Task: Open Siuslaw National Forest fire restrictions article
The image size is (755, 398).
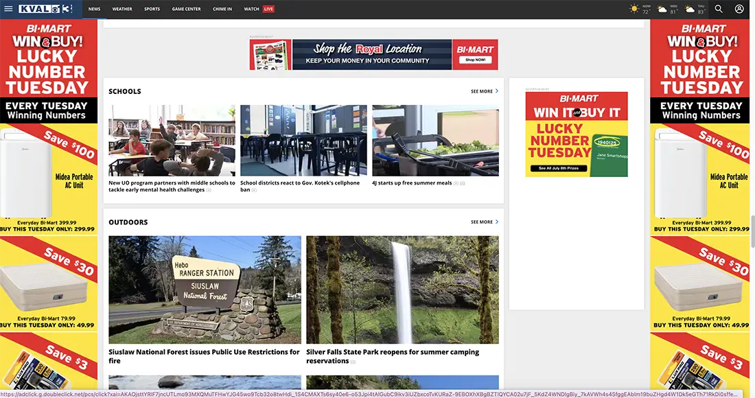Action: [x=204, y=356]
